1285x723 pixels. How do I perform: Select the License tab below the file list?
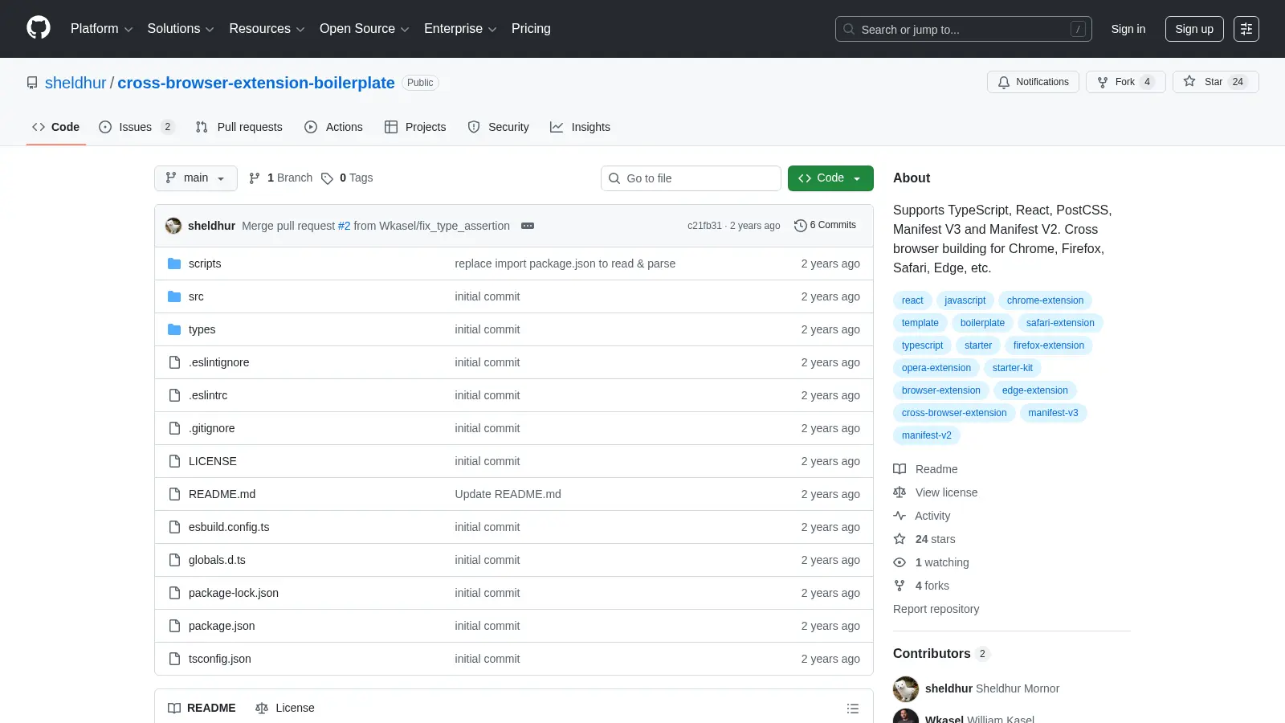(284, 708)
